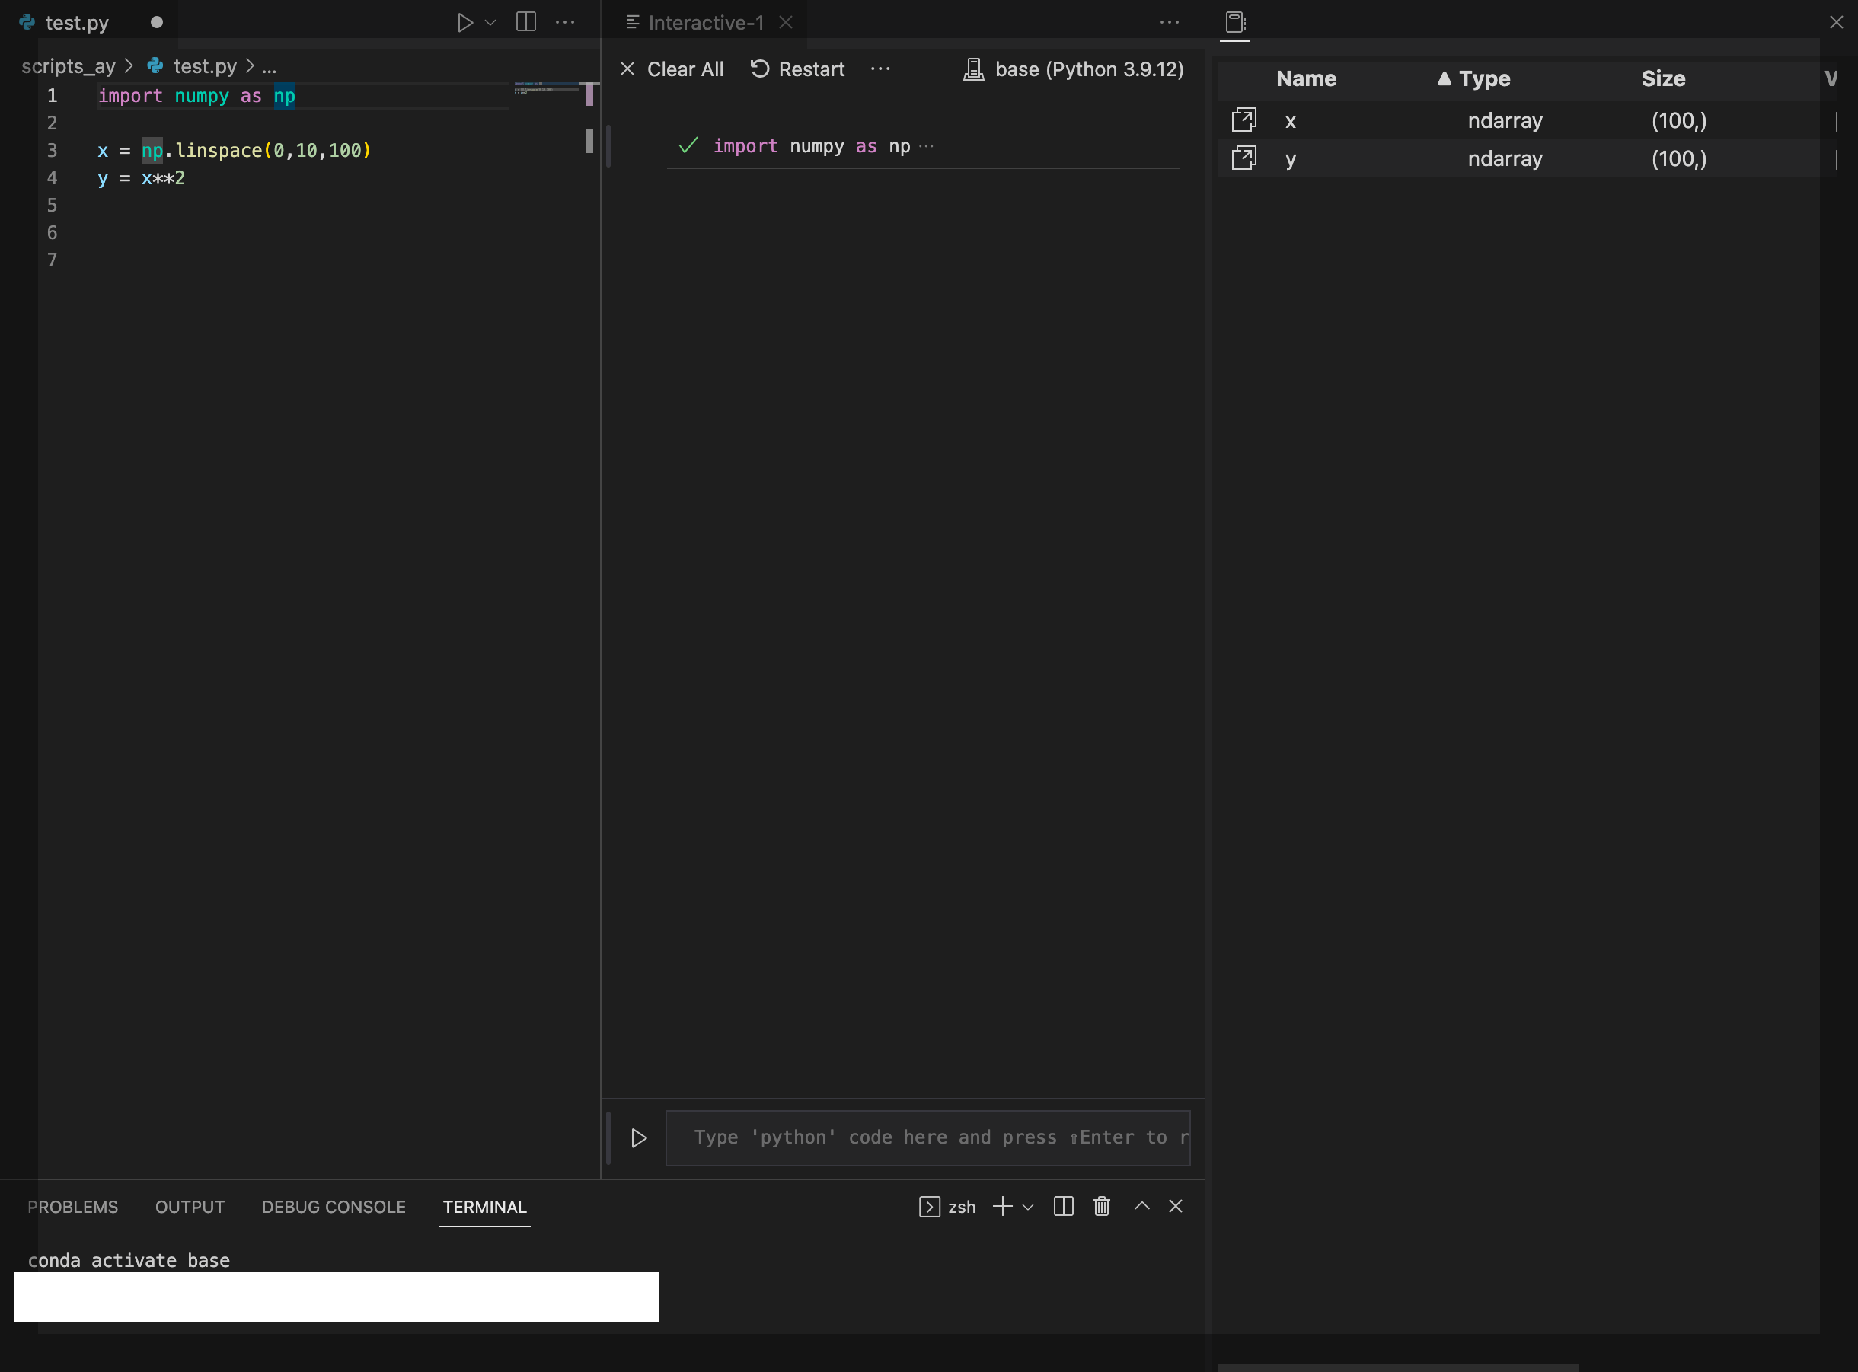Open the editor More Actions ellipsis

[565, 22]
